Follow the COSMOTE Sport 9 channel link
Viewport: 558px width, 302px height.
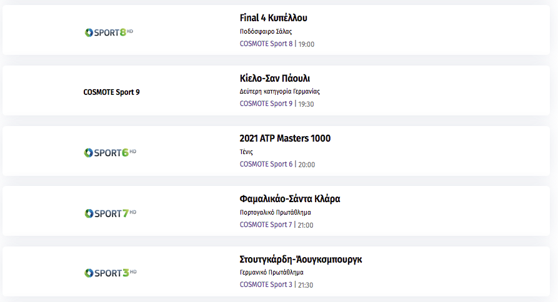[x=266, y=104]
